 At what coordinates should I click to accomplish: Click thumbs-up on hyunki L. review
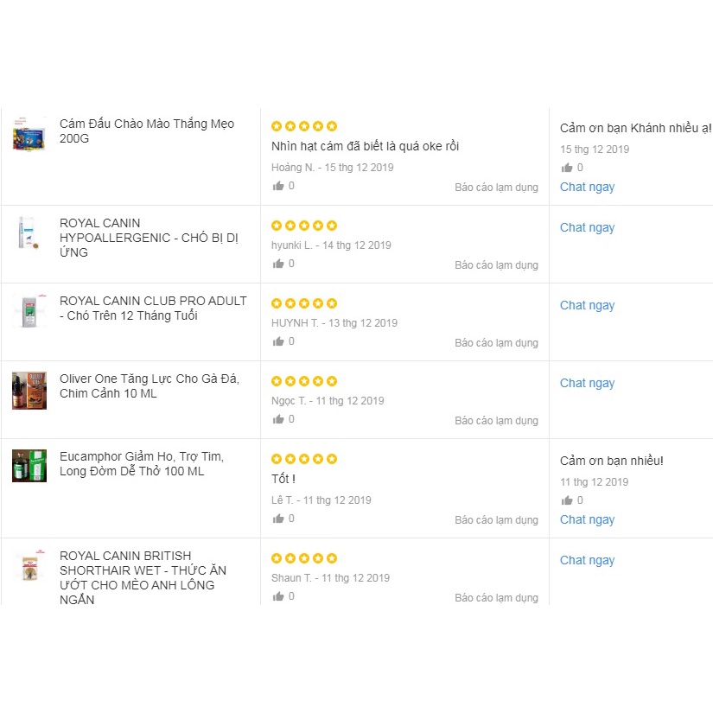tap(278, 264)
